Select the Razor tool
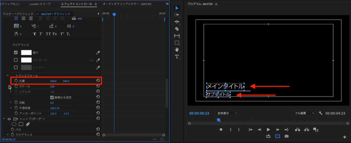351x143 pixels. pyautogui.click(x=177, y=29)
